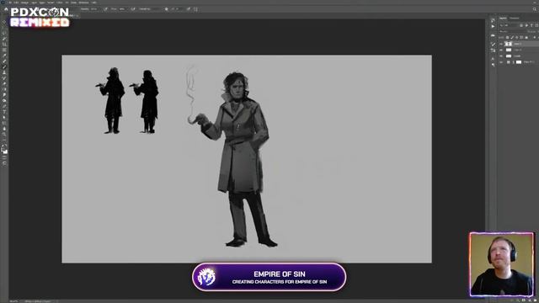The image size is (539, 303).
Task: Select the Type tool
Action: coord(4,112)
